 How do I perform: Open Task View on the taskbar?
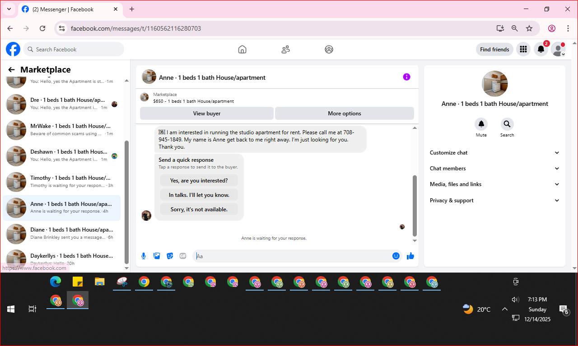(x=32, y=309)
